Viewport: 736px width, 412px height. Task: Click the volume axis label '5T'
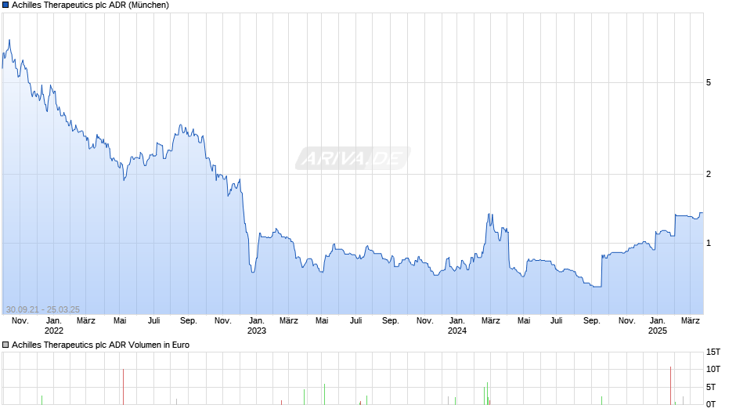tap(711, 387)
